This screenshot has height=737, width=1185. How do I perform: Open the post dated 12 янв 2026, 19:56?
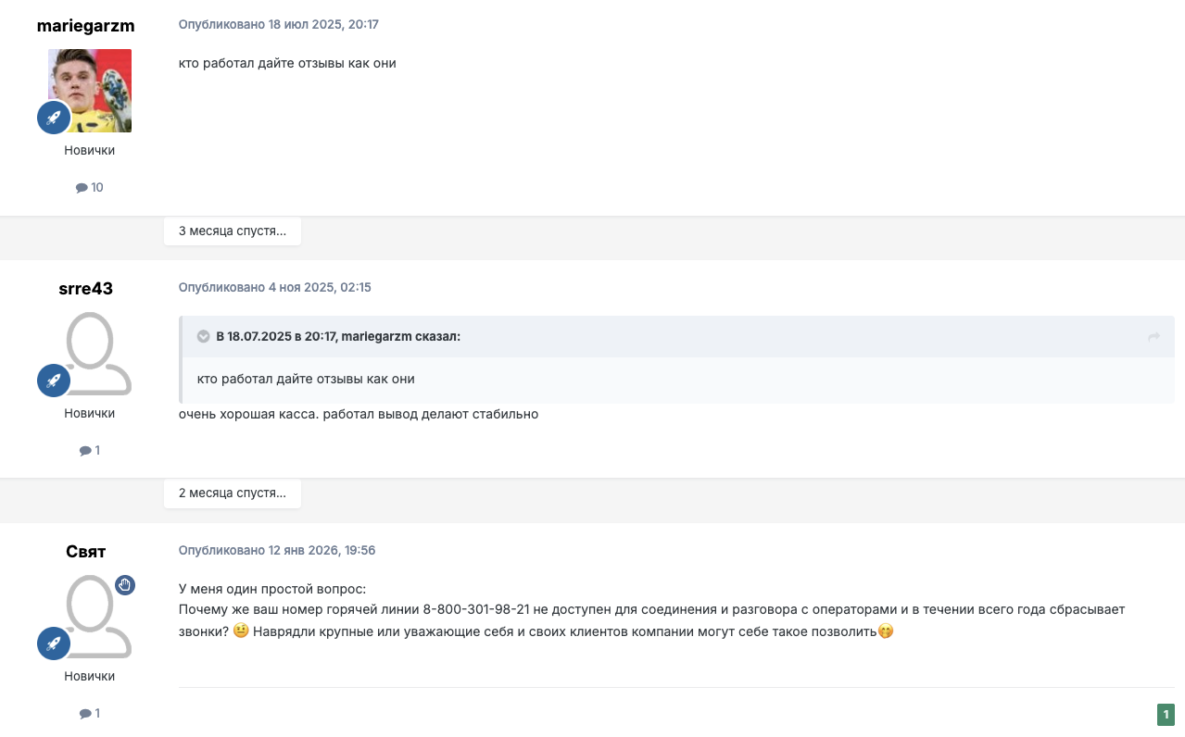276,550
